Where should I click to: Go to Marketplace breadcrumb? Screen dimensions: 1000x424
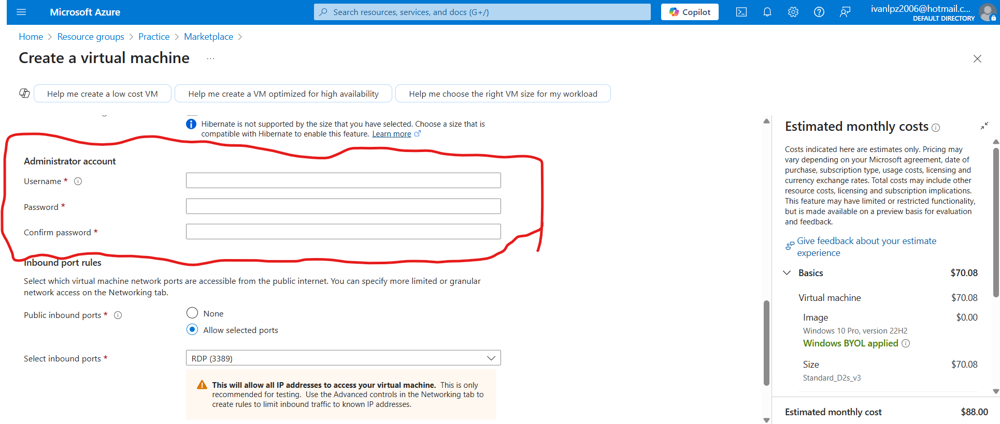coord(208,37)
